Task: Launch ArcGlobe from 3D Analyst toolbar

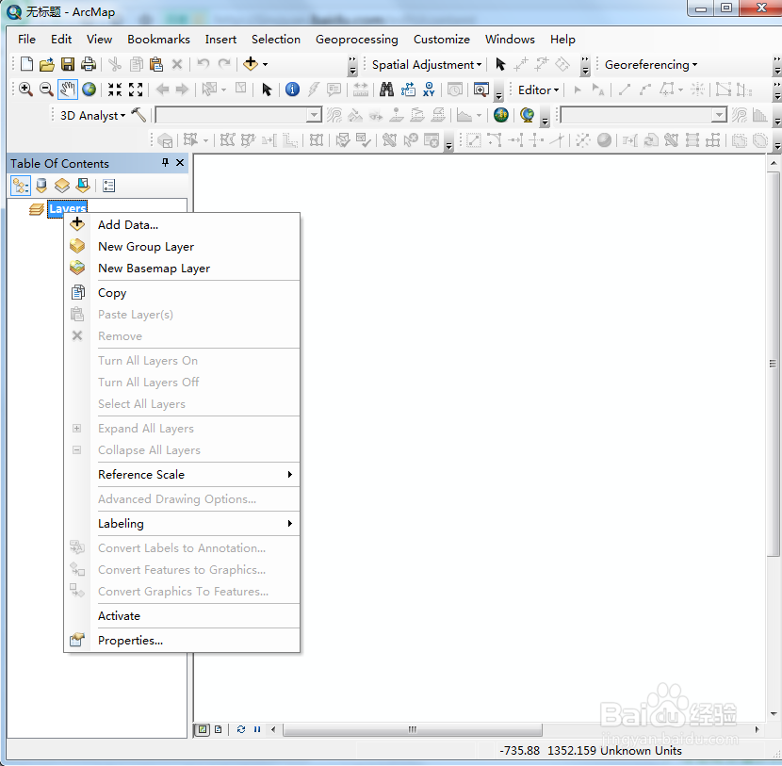Action: (500, 115)
